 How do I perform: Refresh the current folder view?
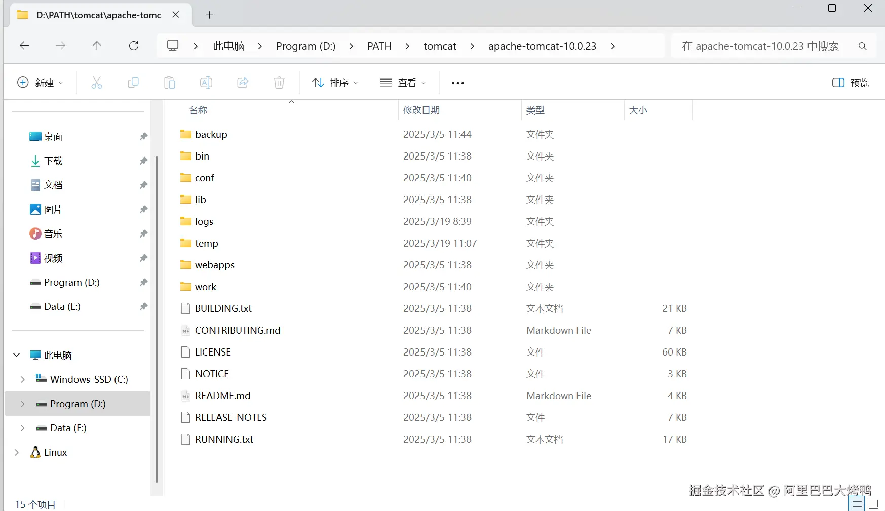coord(134,46)
